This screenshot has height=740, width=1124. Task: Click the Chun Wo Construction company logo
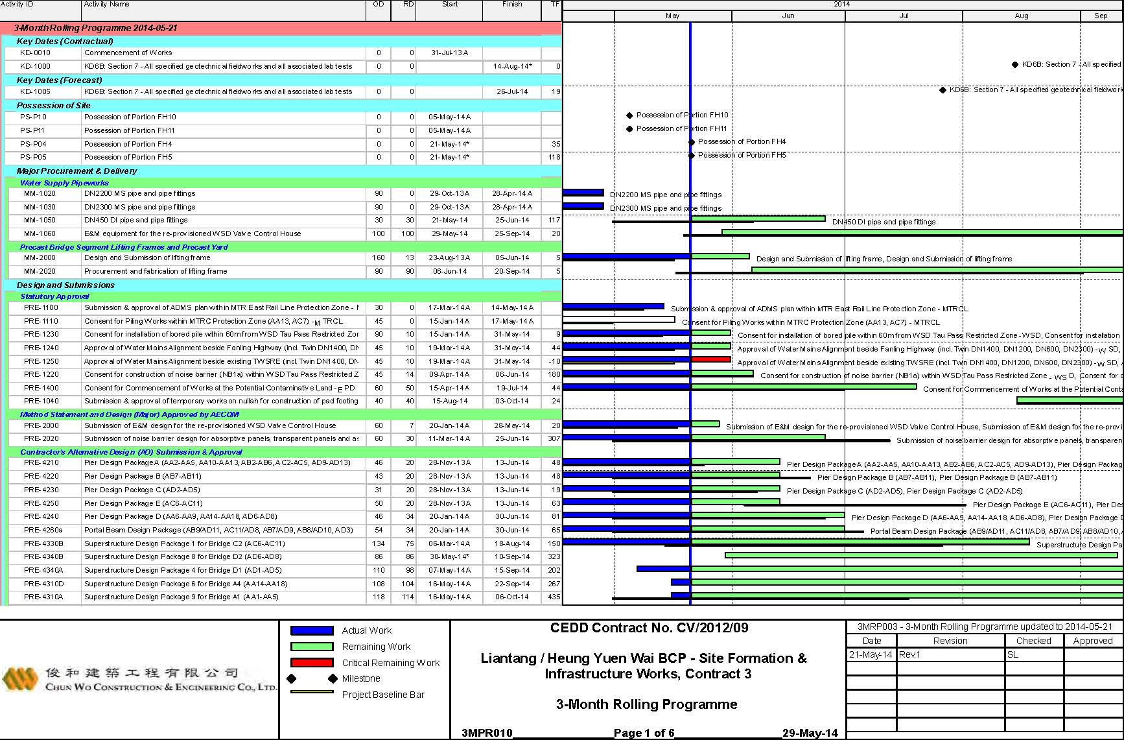coord(139,679)
